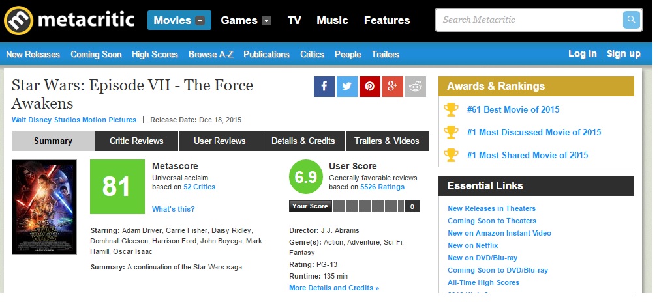The height and width of the screenshot is (302, 659).
Task: Open the 5526 Ratings link
Action: pos(382,187)
